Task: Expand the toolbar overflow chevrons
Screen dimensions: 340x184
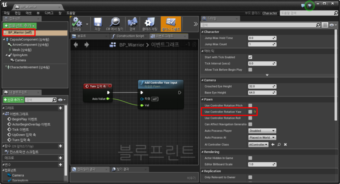Action: click(195, 24)
